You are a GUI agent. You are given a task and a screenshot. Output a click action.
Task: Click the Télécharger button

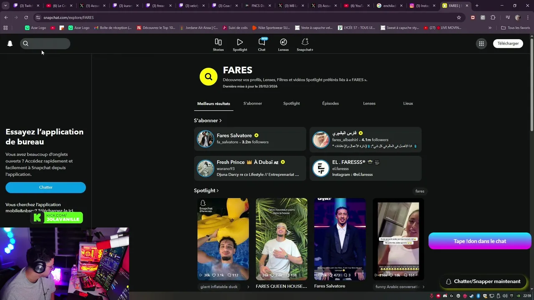[508, 43]
